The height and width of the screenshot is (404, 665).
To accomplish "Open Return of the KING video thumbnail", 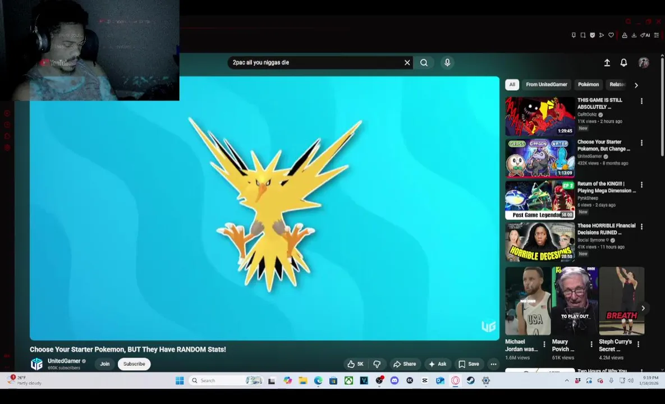I will (540, 200).
